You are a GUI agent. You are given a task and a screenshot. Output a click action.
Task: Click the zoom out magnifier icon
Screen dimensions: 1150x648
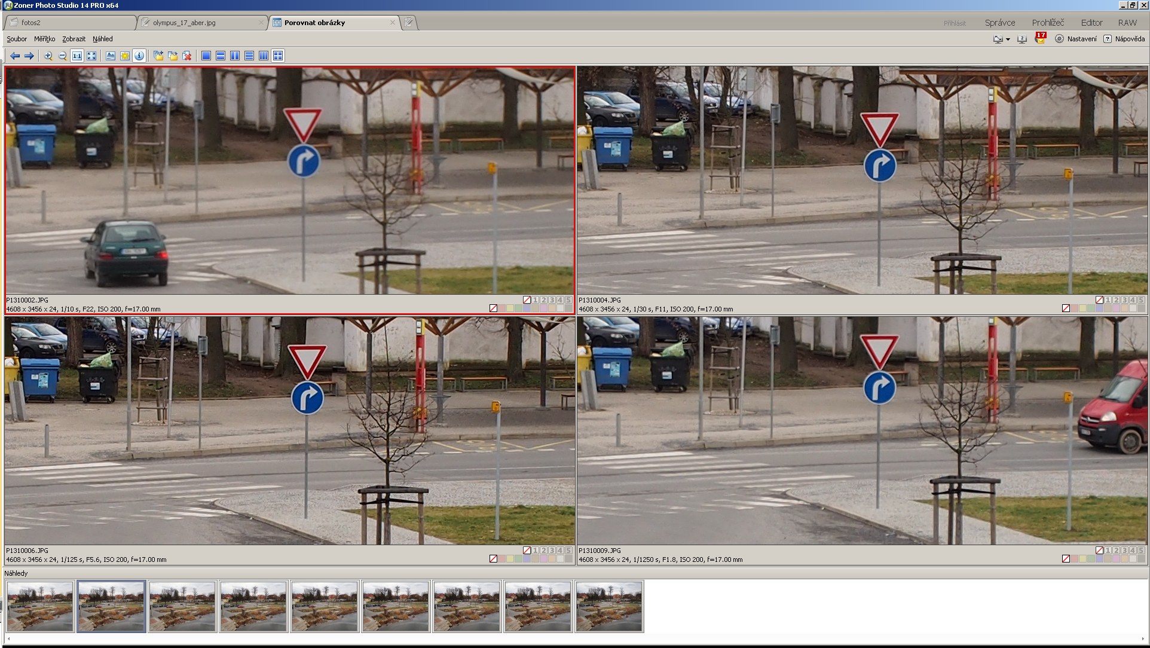pos(63,56)
